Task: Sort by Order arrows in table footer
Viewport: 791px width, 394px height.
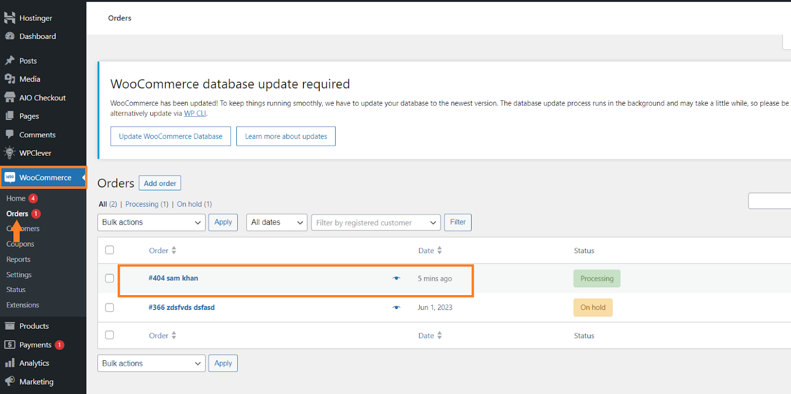Action: pyautogui.click(x=174, y=336)
